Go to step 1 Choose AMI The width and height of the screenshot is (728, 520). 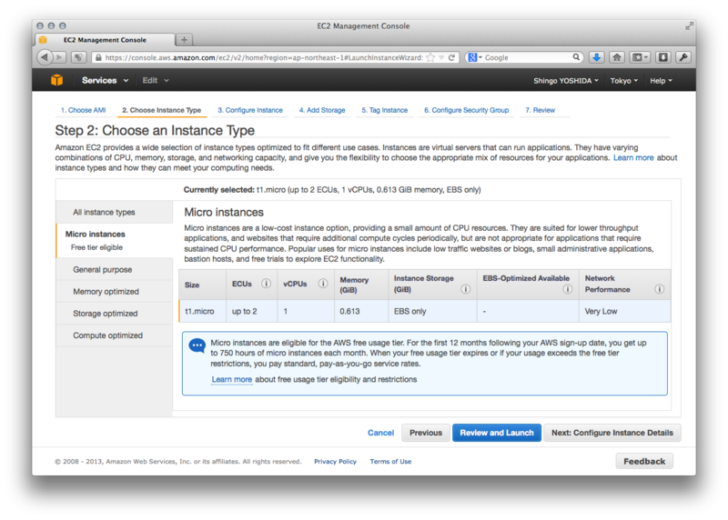83,110
